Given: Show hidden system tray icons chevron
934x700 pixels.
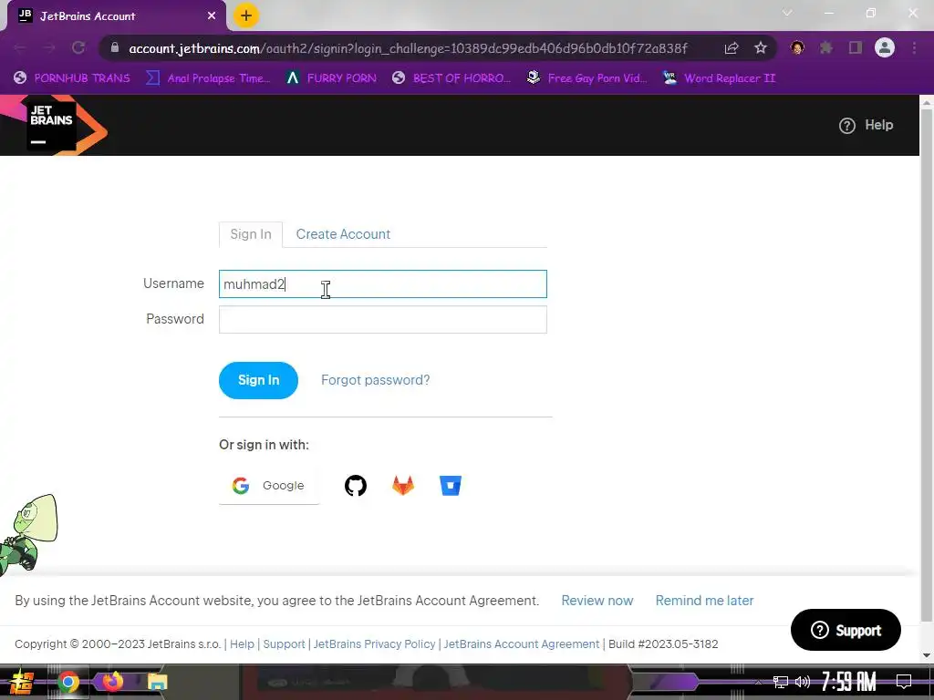Looking at the screenshot, I should coord(758,682).
